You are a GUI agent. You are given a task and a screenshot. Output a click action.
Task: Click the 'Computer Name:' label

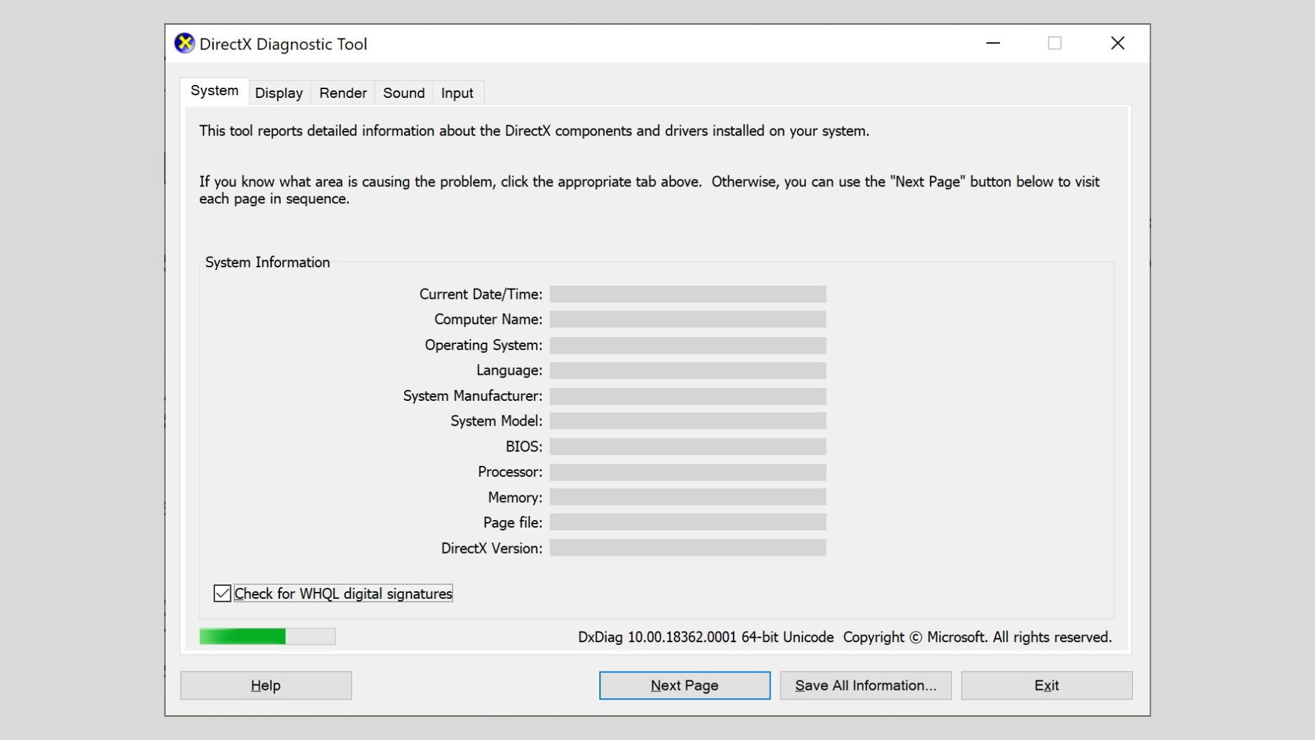(488, 319)
